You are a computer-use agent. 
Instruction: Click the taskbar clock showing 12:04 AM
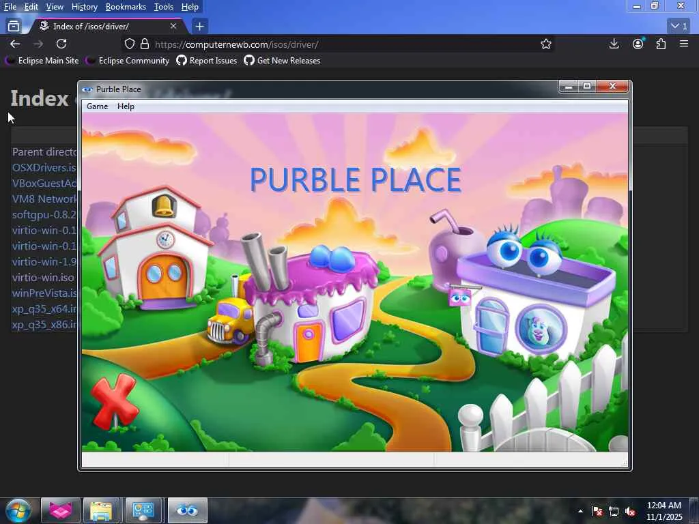click(x=664, y=511)
